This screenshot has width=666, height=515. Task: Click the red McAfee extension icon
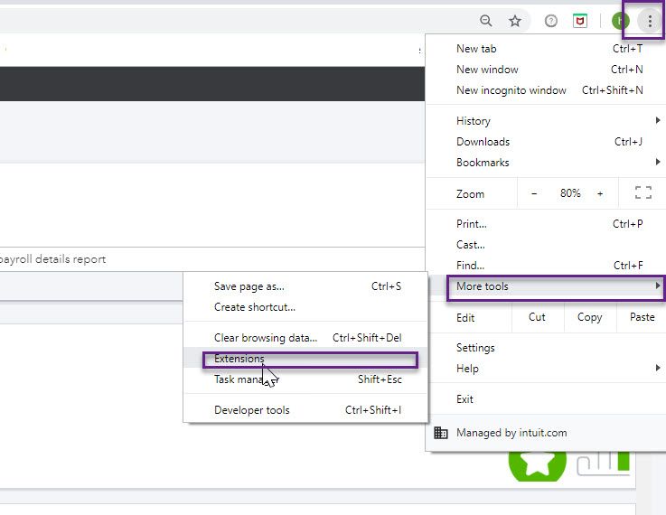click(x=580, y=21)
